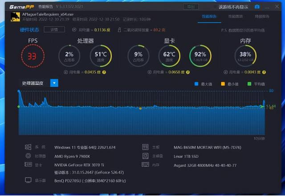
Task: Open the help icon after 0.0658 度
Action: (188, 72)
